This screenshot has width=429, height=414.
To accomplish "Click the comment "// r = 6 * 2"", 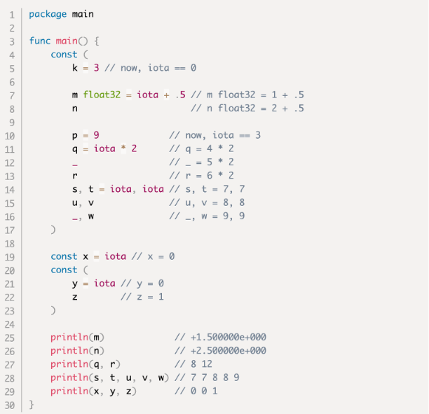I will 202,175.
